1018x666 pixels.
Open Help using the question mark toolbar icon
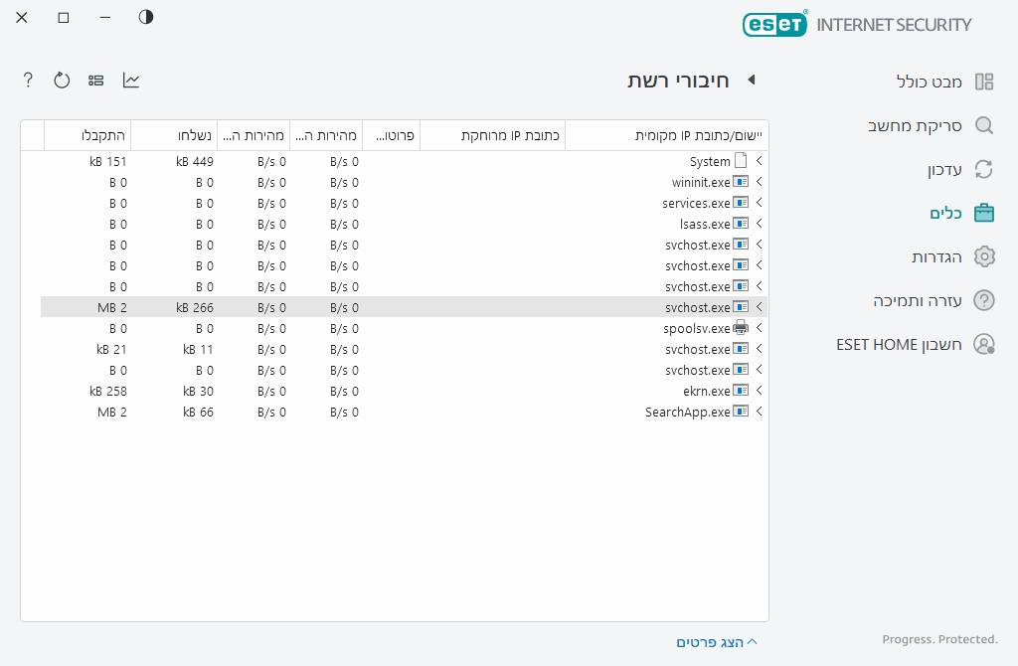coord(27,80)
